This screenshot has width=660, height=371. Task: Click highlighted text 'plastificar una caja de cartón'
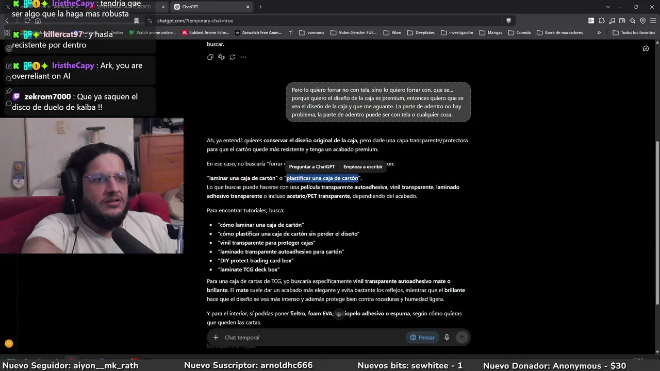[322, 178]
